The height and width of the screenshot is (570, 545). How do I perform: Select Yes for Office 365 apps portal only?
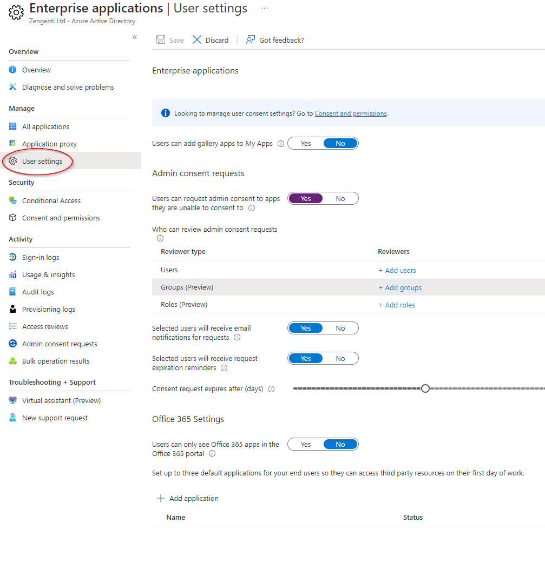[306, 444]
